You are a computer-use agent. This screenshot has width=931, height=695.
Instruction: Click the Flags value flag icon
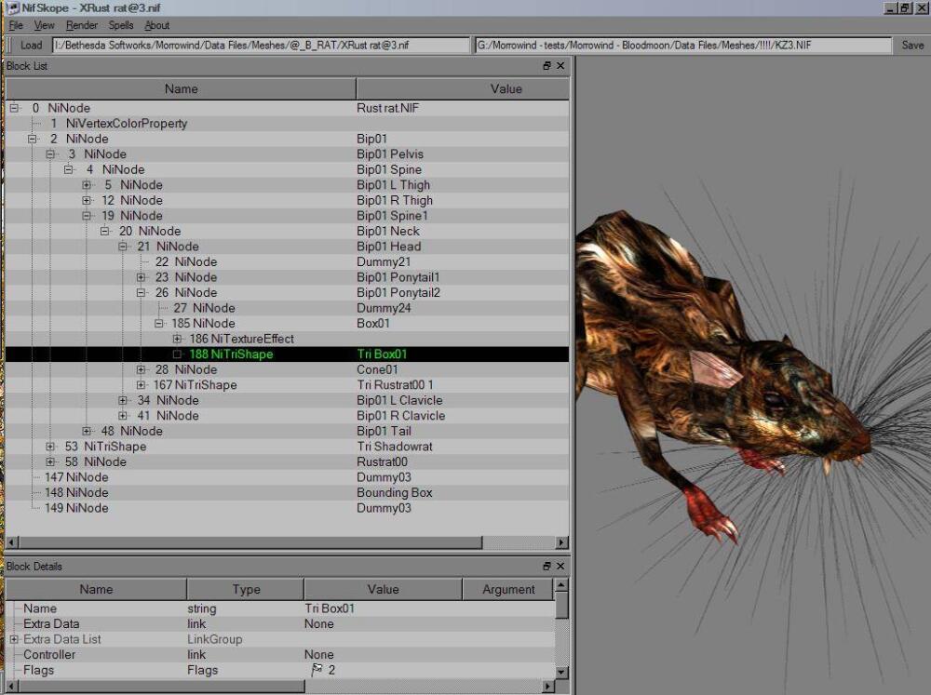[x=317, y=670]
